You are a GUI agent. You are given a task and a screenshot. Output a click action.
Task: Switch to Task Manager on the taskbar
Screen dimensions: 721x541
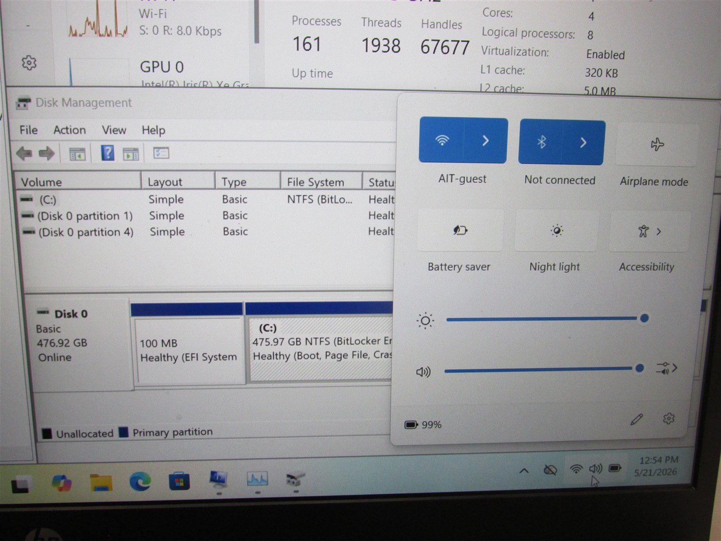257,480
